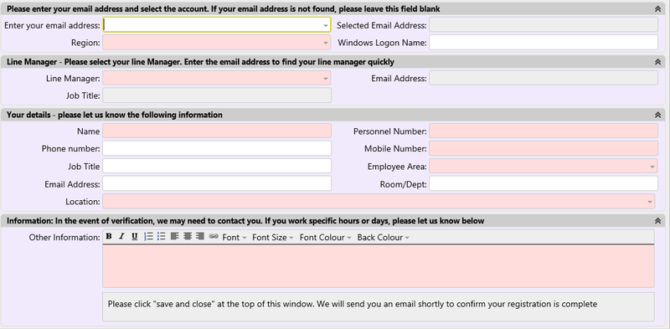The width and height of the screenshot is (670, 329).
Task: Click the 'save and close' instruction text
Action: pos(352,304)
